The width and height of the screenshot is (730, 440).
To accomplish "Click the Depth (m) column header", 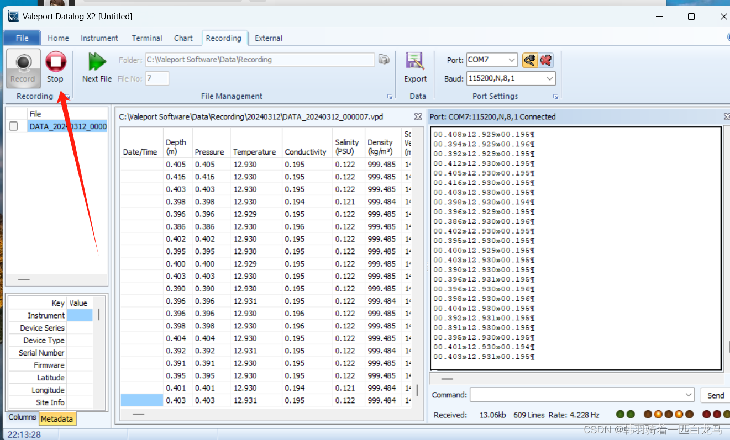I will (x=177, y=143).
